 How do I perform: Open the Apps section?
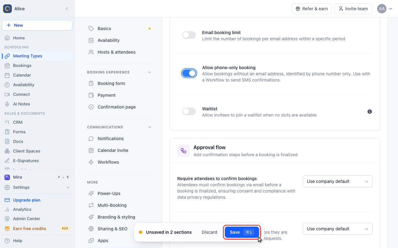click(x=119, y=241)
